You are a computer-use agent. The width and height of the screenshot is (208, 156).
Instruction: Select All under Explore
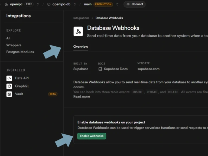[8, 38]
